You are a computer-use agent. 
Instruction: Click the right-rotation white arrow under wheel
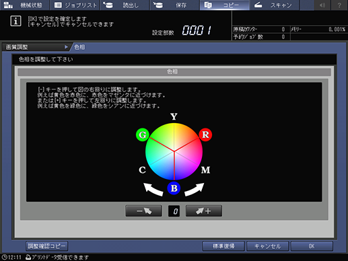click(x=195, y=190)
